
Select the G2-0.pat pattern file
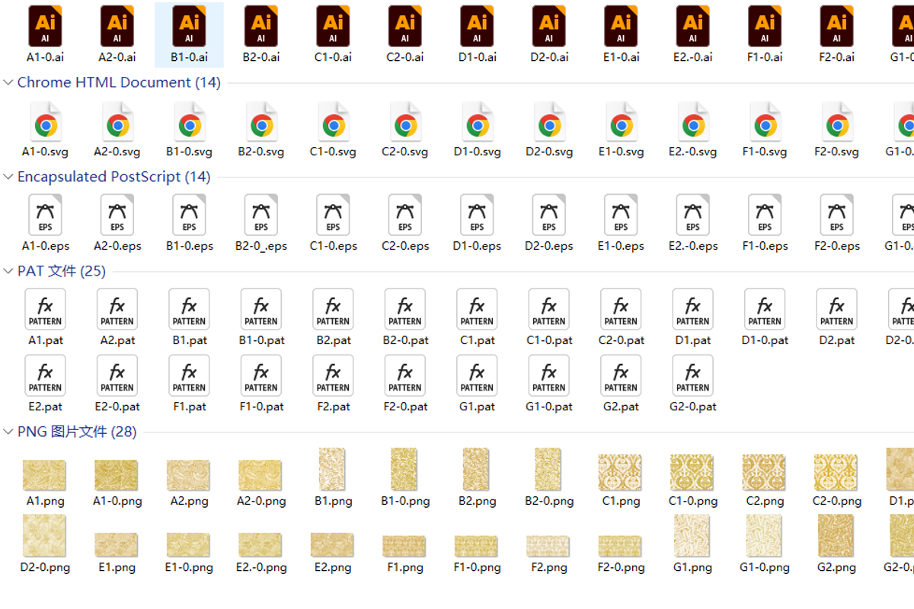click(x=692, y=384)
